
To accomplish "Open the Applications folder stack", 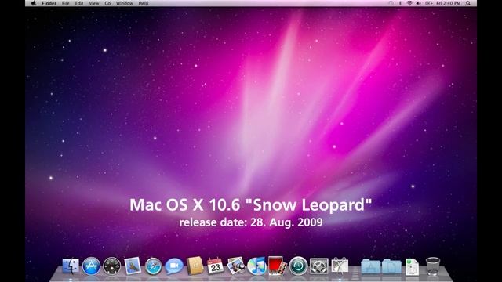I will pyautogui.click(x=371, y=266).
